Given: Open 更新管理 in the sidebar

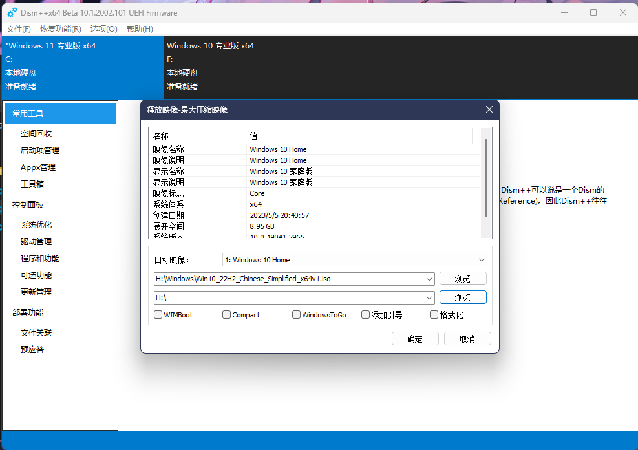Looking at the screenshot, I should tap(36, 292).
